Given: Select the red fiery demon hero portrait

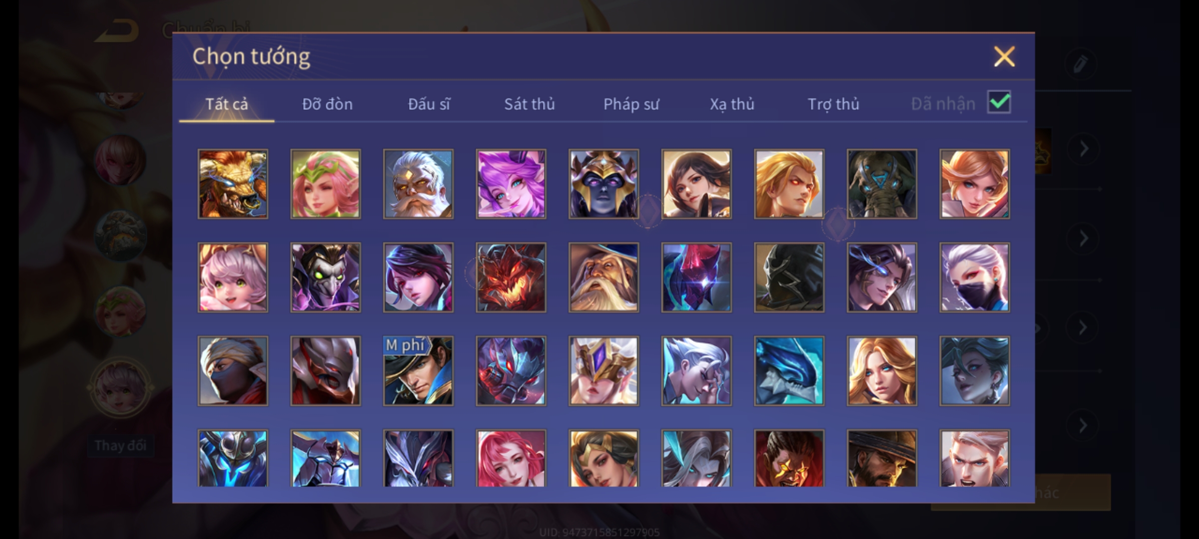Looking at the screenshot, I should coord(511,277).
